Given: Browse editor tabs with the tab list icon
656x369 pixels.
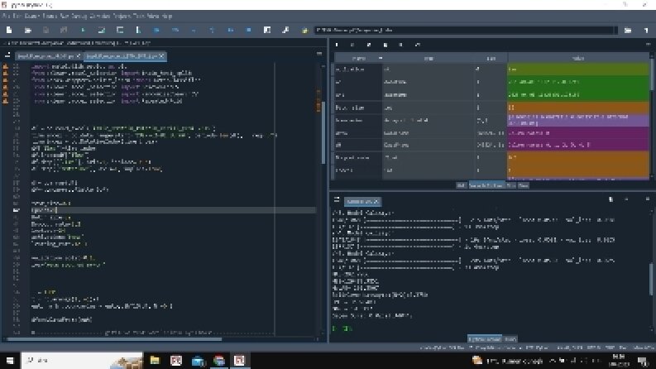Looking at the screenshot, I should tap(7, 55).
